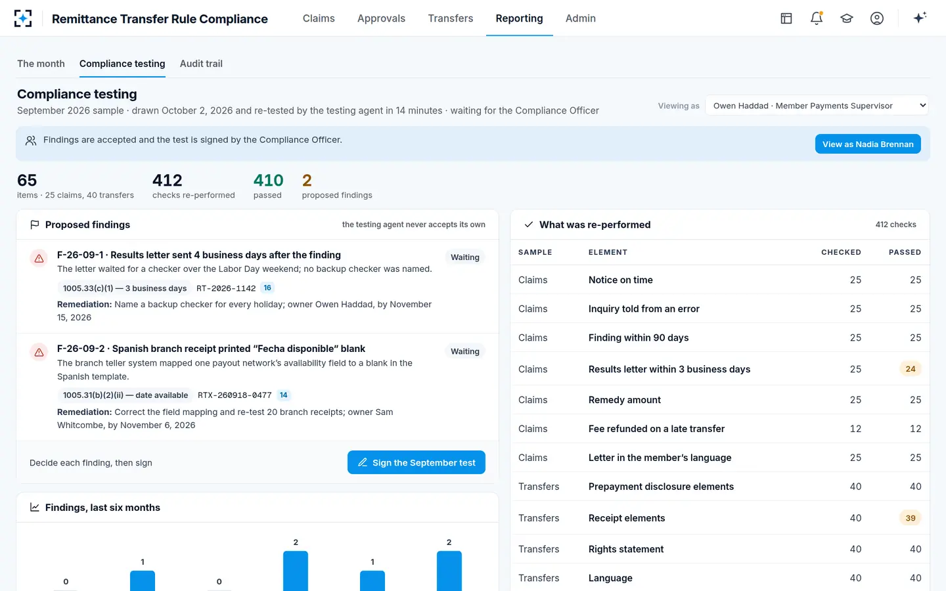This screenshot has width=946, height=591.
Task: Click warning icon for finding F-26-09-2
Action: tap(39, 352)
